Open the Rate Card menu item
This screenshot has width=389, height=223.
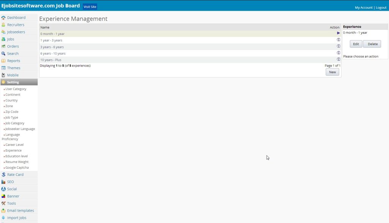tap(15, 175)
